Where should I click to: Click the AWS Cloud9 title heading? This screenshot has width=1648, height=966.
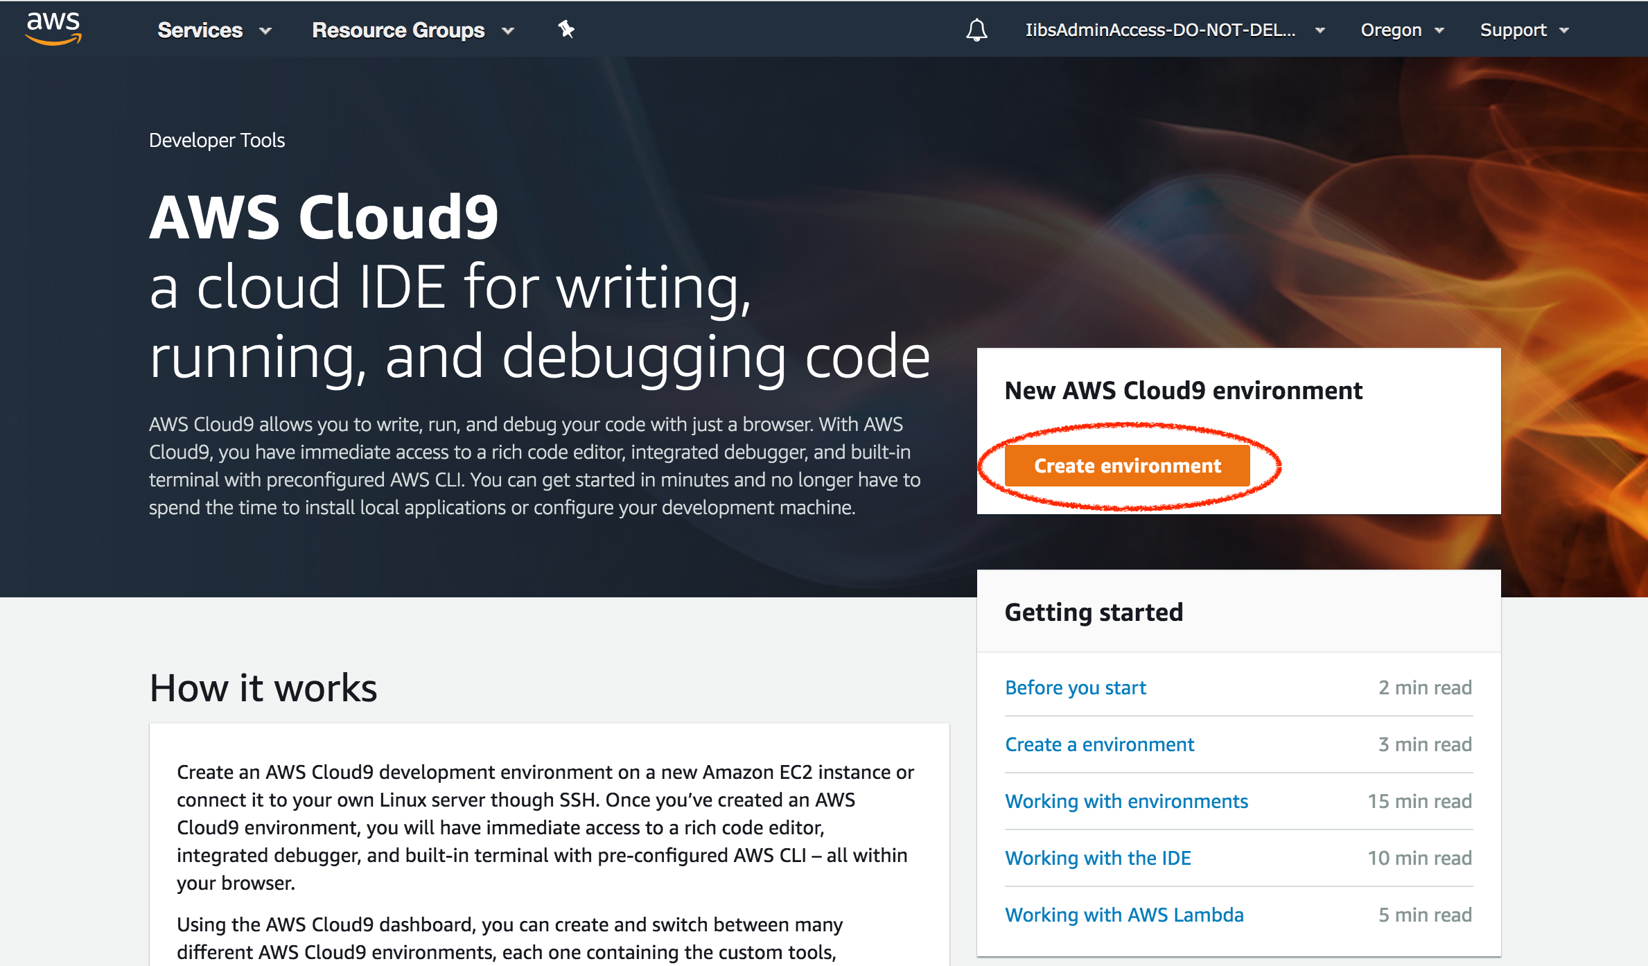click(x=324, y=217)
